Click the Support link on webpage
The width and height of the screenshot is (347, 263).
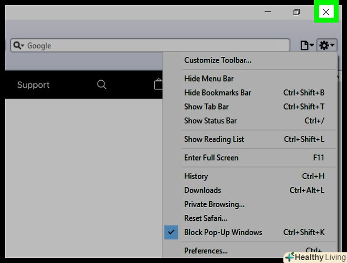tap(33, 85)
